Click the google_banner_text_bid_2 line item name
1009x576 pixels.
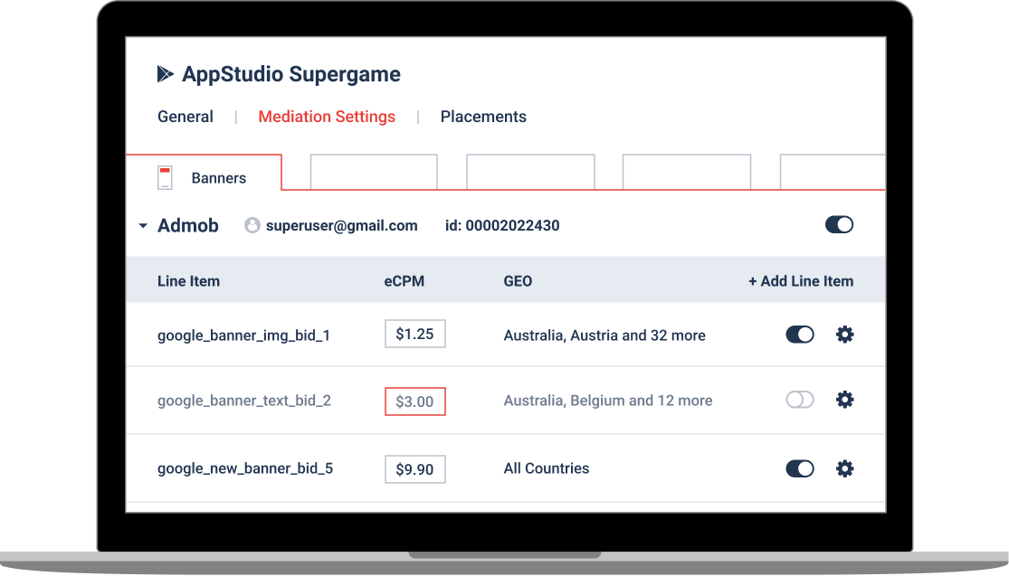(x=244, y=401)
